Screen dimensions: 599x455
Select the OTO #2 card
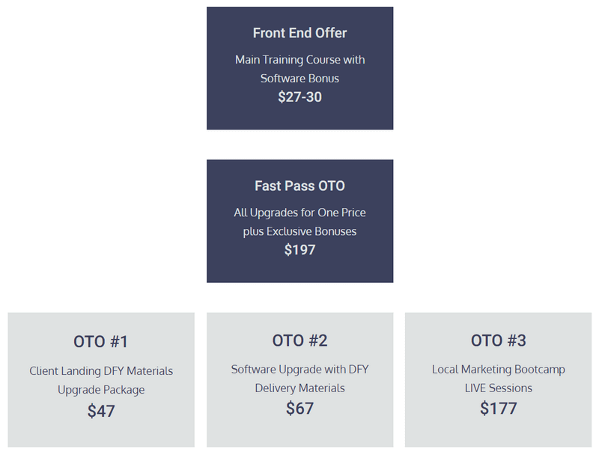pyautogui.click(x=300, y=380)
